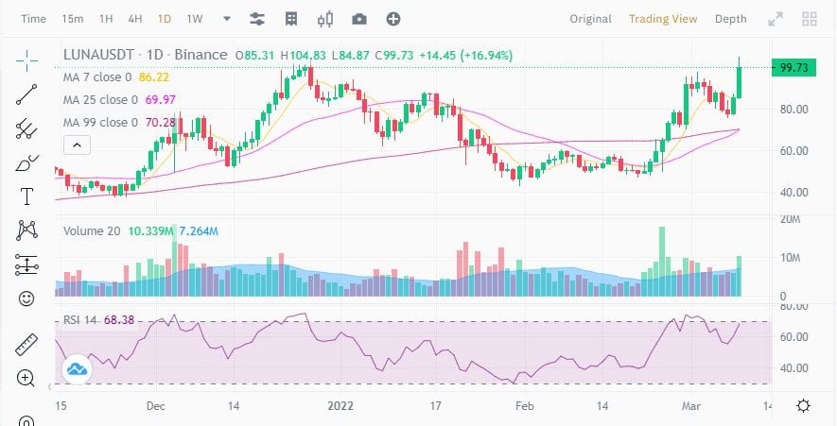Select the 15m interval
837x426 pixels.
tap(73, 19)
